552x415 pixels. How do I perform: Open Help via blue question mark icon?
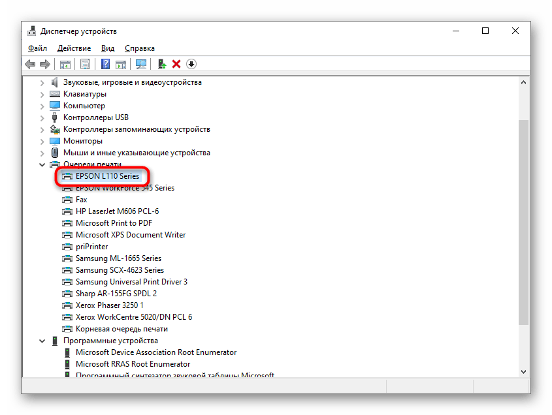[105, 64]
